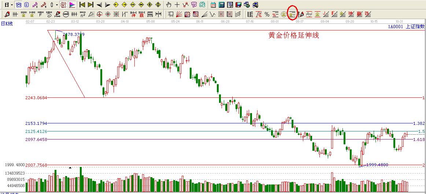This screenshot has height=194, width=426.
Task: Toggle the blue wave chart mode button
Action: tap(18, 5)
